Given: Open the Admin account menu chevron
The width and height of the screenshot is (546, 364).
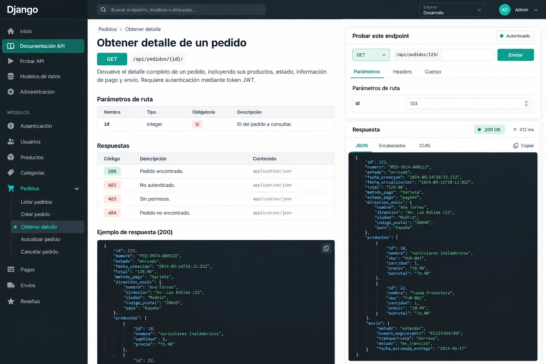Looking at the screenshot, I should pos(536,10).
